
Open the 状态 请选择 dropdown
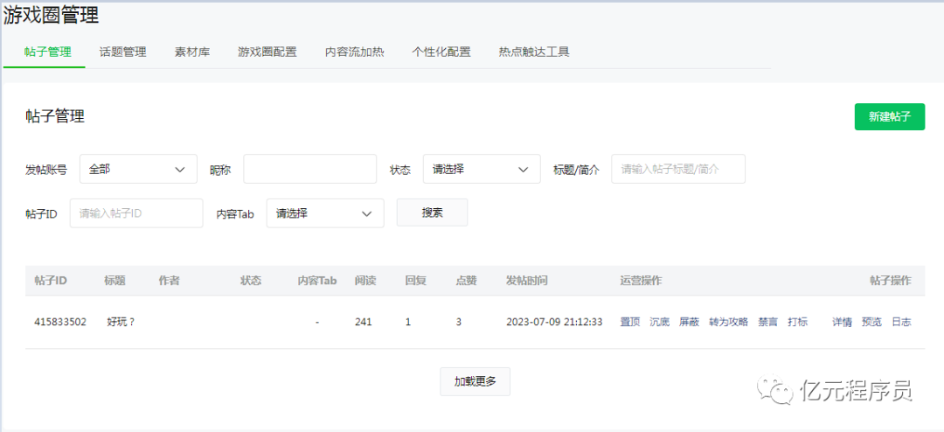pos(482,169)
